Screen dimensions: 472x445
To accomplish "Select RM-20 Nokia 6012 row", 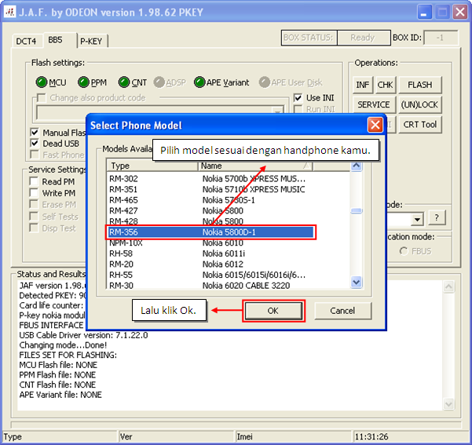I will point(210,264).
